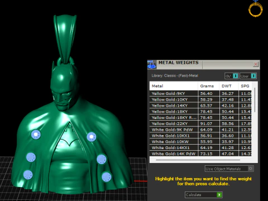The height and width of the screenshot is (201, 268).
Task: Click the 42.16 DWT value
Action: coord(227,106)
